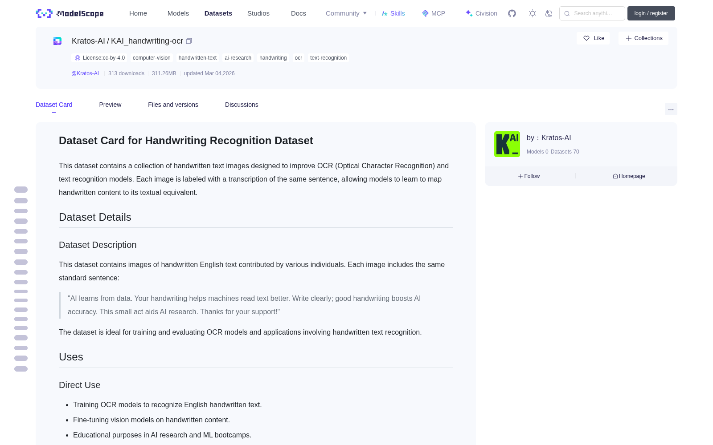Open Skills page in navigation

(x=393, y=13)
